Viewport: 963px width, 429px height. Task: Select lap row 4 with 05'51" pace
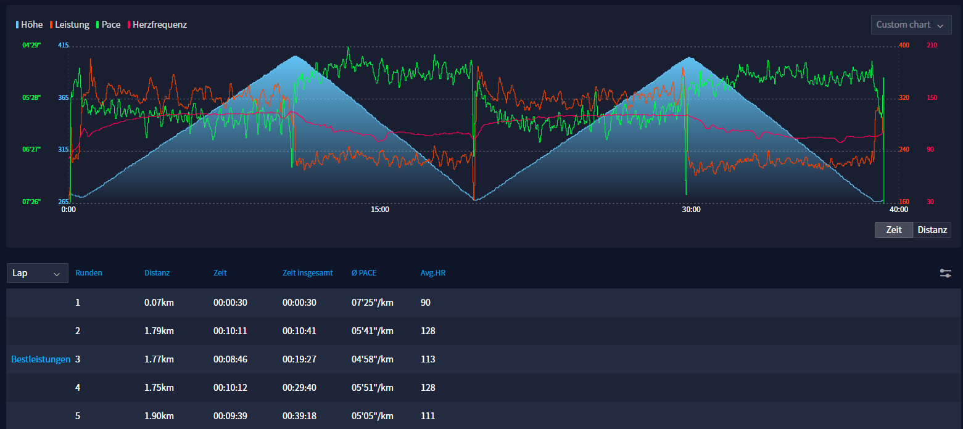(x=372, y=388)
